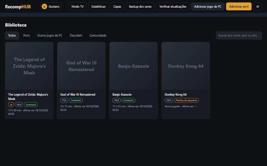This screenshot has height=166, width=267.
Task: Go to the Descobrir tab
Action: (76, 36)
